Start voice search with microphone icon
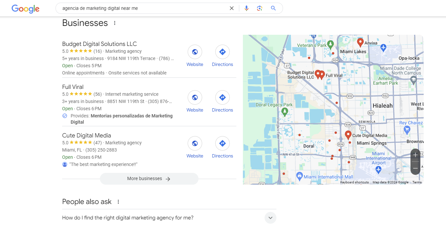The image size is (446, 226). 246,8
